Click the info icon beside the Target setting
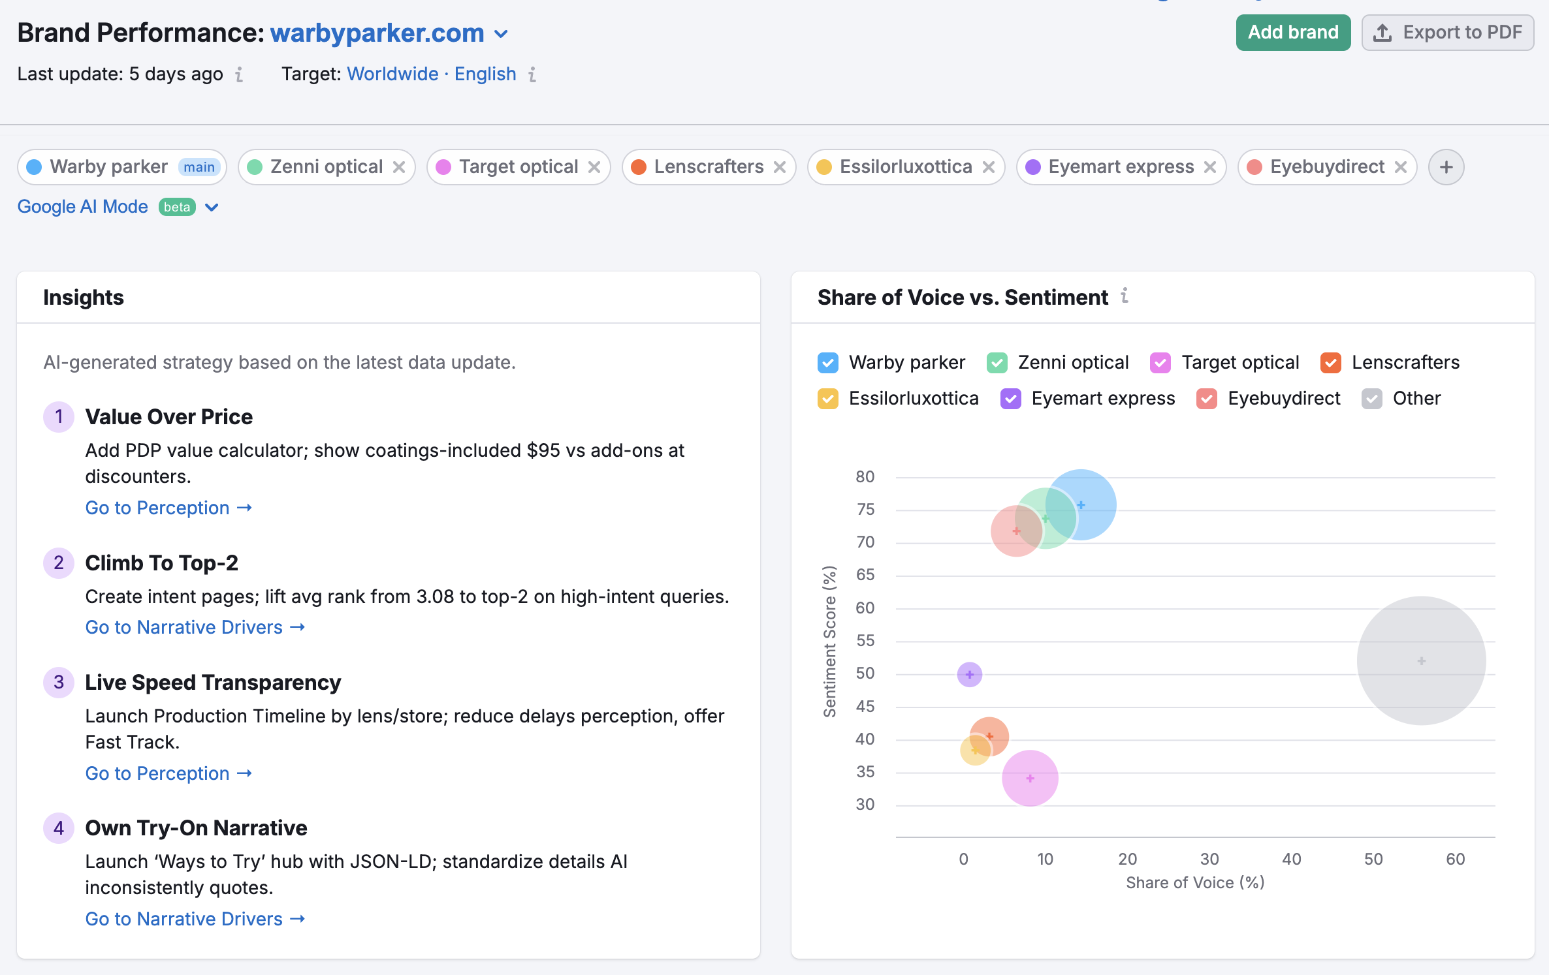Viewport: 1549px width, 975px height. pos(532,74)
